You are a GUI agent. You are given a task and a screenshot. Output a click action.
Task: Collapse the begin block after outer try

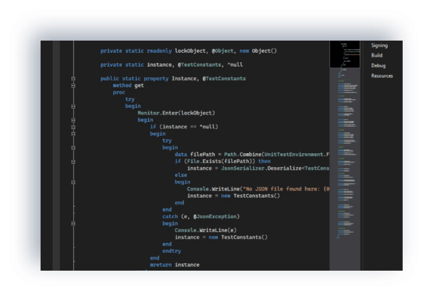coord(73,106)
